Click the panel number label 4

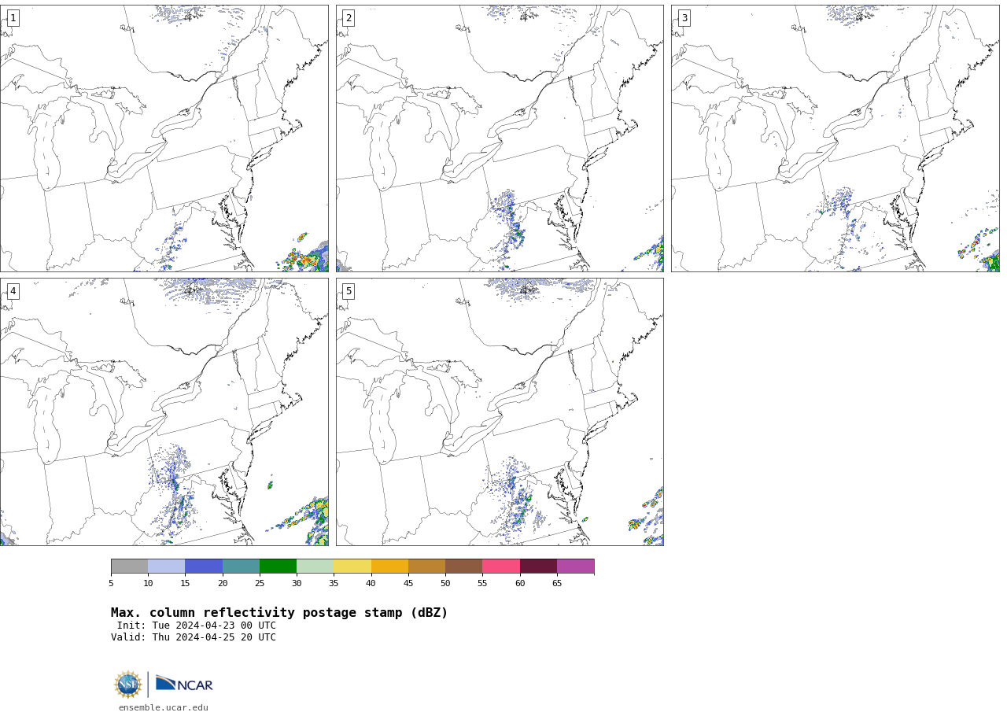[13, 291]
